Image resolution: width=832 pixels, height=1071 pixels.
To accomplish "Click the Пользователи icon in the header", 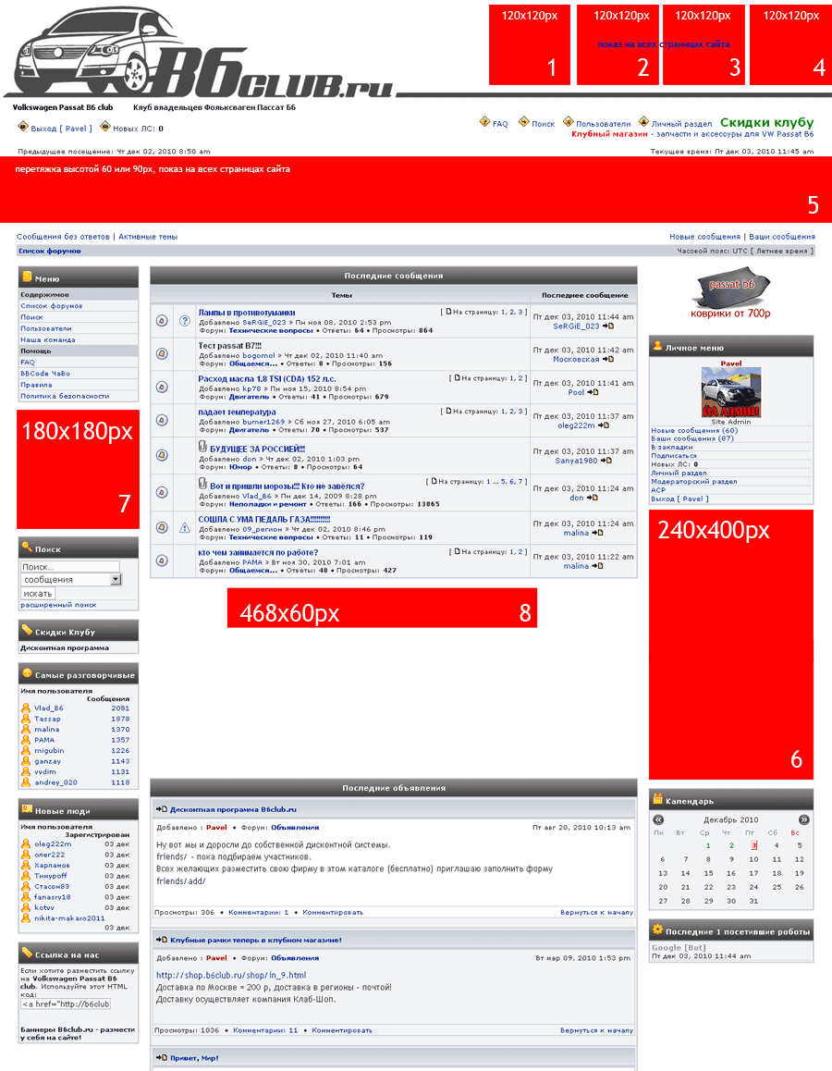I will coord(568,121).
